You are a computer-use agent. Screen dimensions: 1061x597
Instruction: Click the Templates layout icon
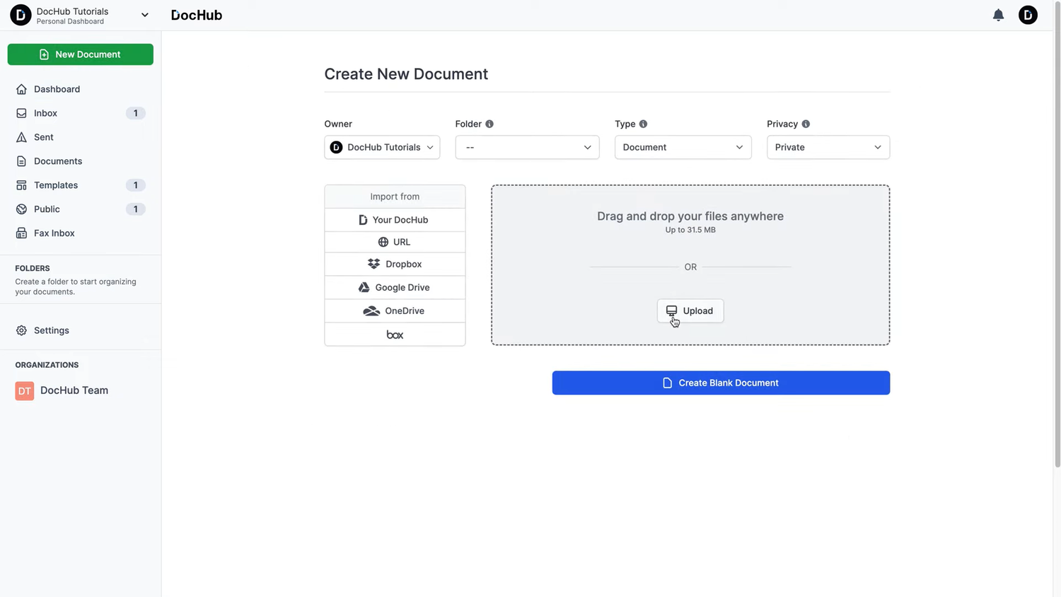click(x=21, y=185)
